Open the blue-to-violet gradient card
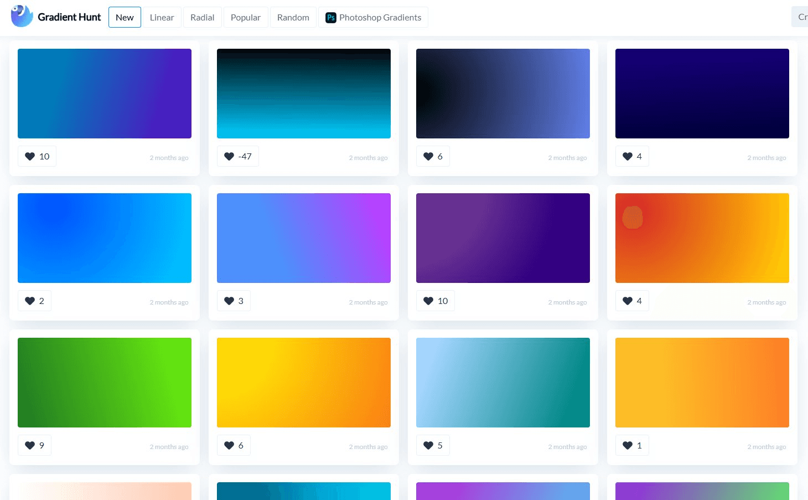This screenshot has width=808, height=500. pos(304,238)
